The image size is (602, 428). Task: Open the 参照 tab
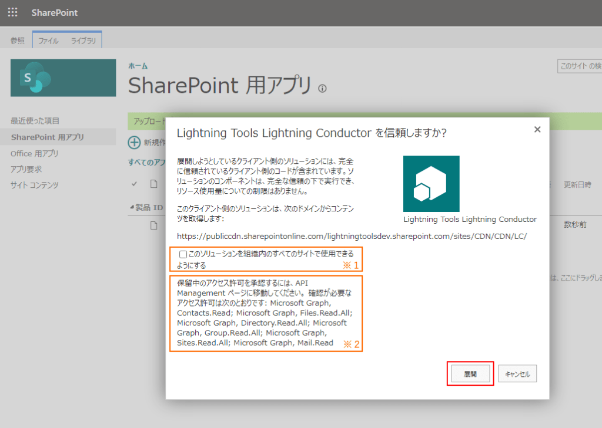18,41
